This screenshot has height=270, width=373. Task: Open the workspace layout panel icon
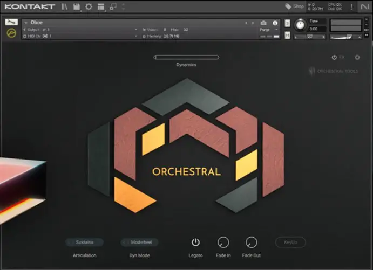click(101, 6)
